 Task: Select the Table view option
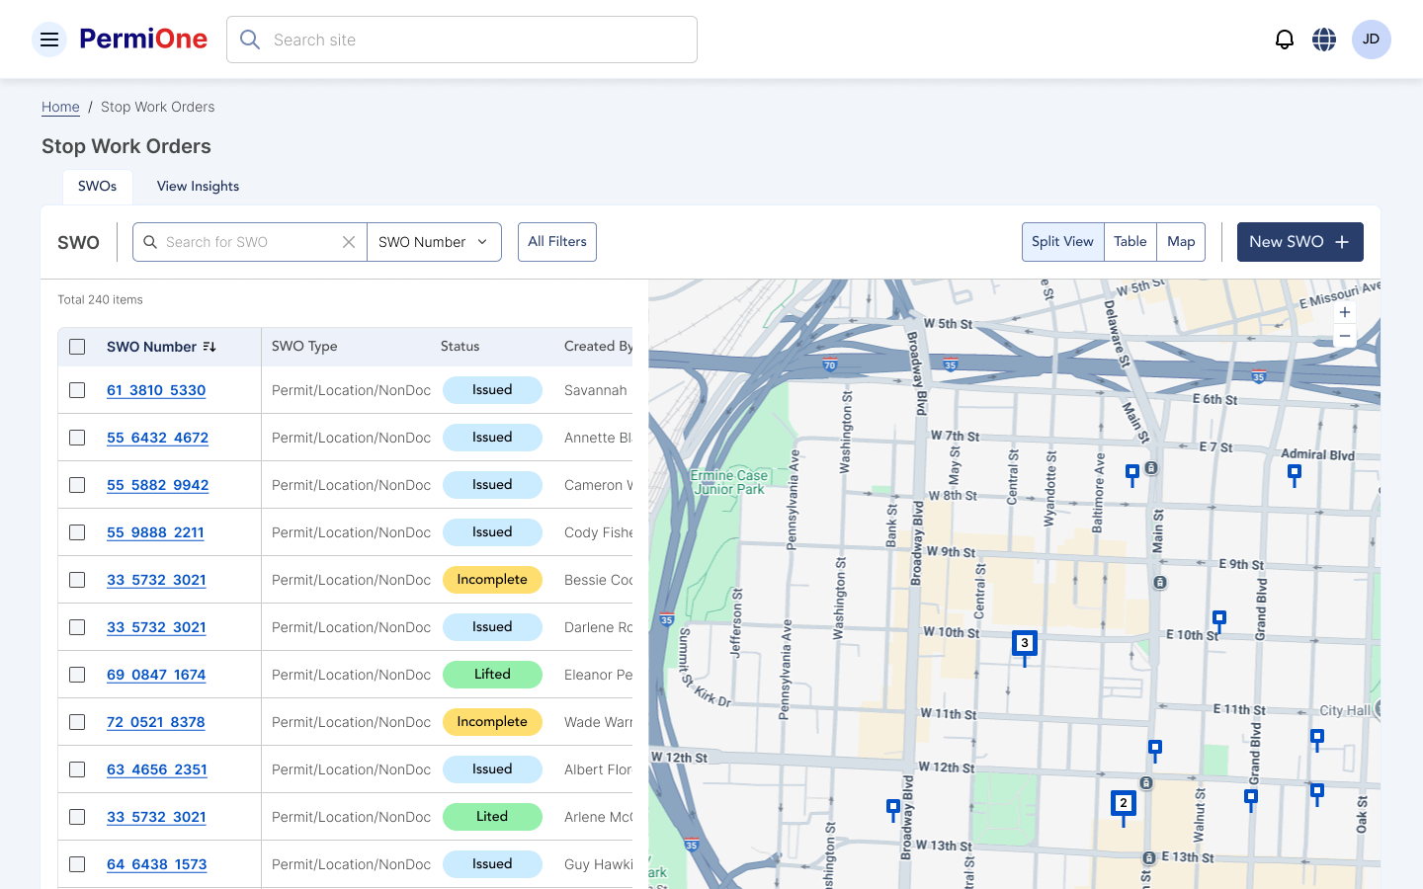[1130, 242]
